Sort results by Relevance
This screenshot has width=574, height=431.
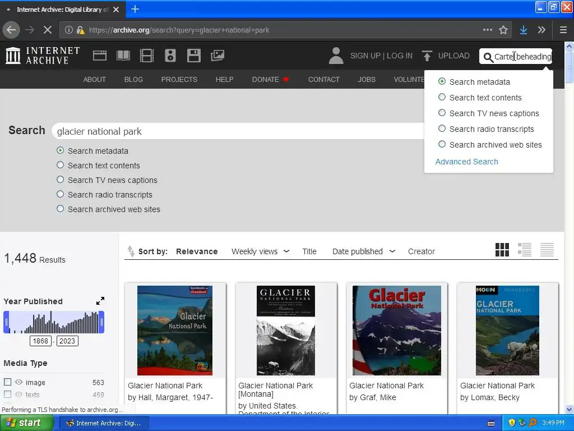(197, 251)
